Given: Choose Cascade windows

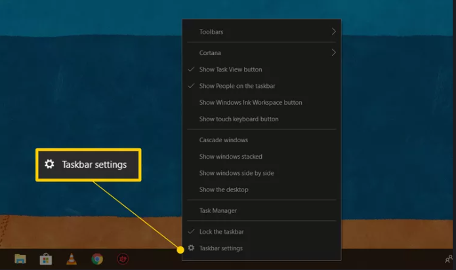Looking at the screenshot, I should point(262,140).
